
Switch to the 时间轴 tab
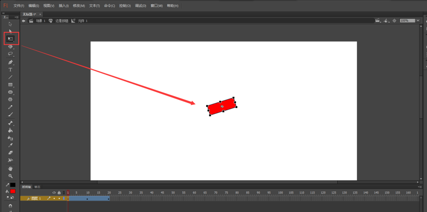[26, 187]
